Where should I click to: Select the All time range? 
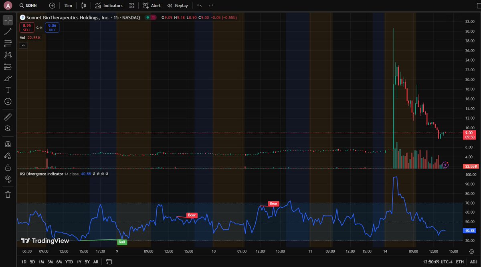[96, 262]
